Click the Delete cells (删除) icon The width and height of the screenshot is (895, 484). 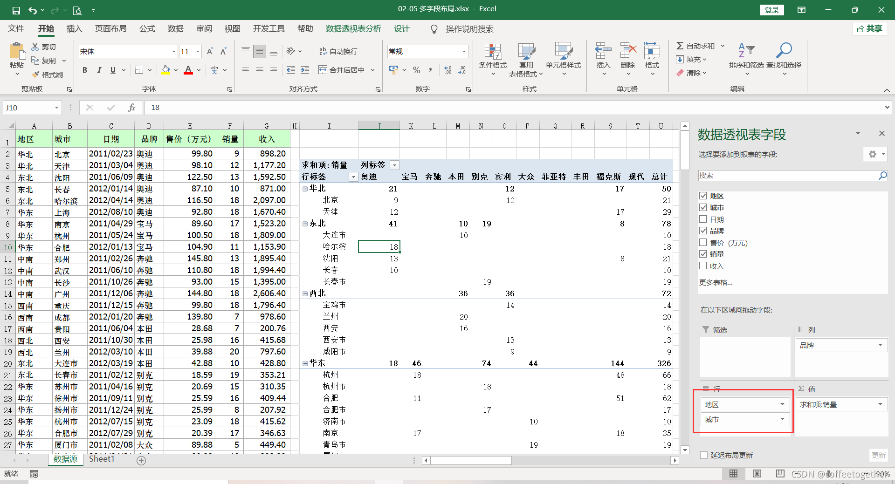tap(628, 51)
